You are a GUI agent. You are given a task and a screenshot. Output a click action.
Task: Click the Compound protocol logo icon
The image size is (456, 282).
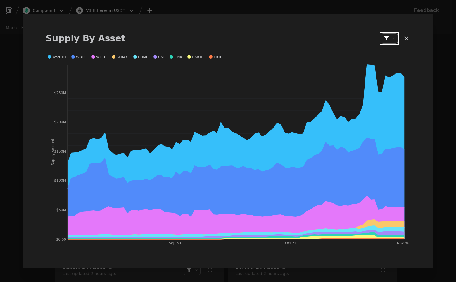click(26, 10)
